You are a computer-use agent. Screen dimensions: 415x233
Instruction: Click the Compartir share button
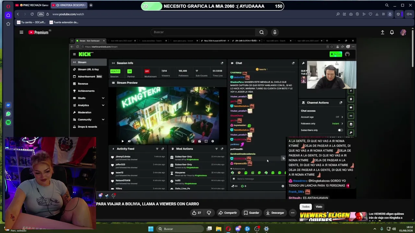click(x=227, y=213)
